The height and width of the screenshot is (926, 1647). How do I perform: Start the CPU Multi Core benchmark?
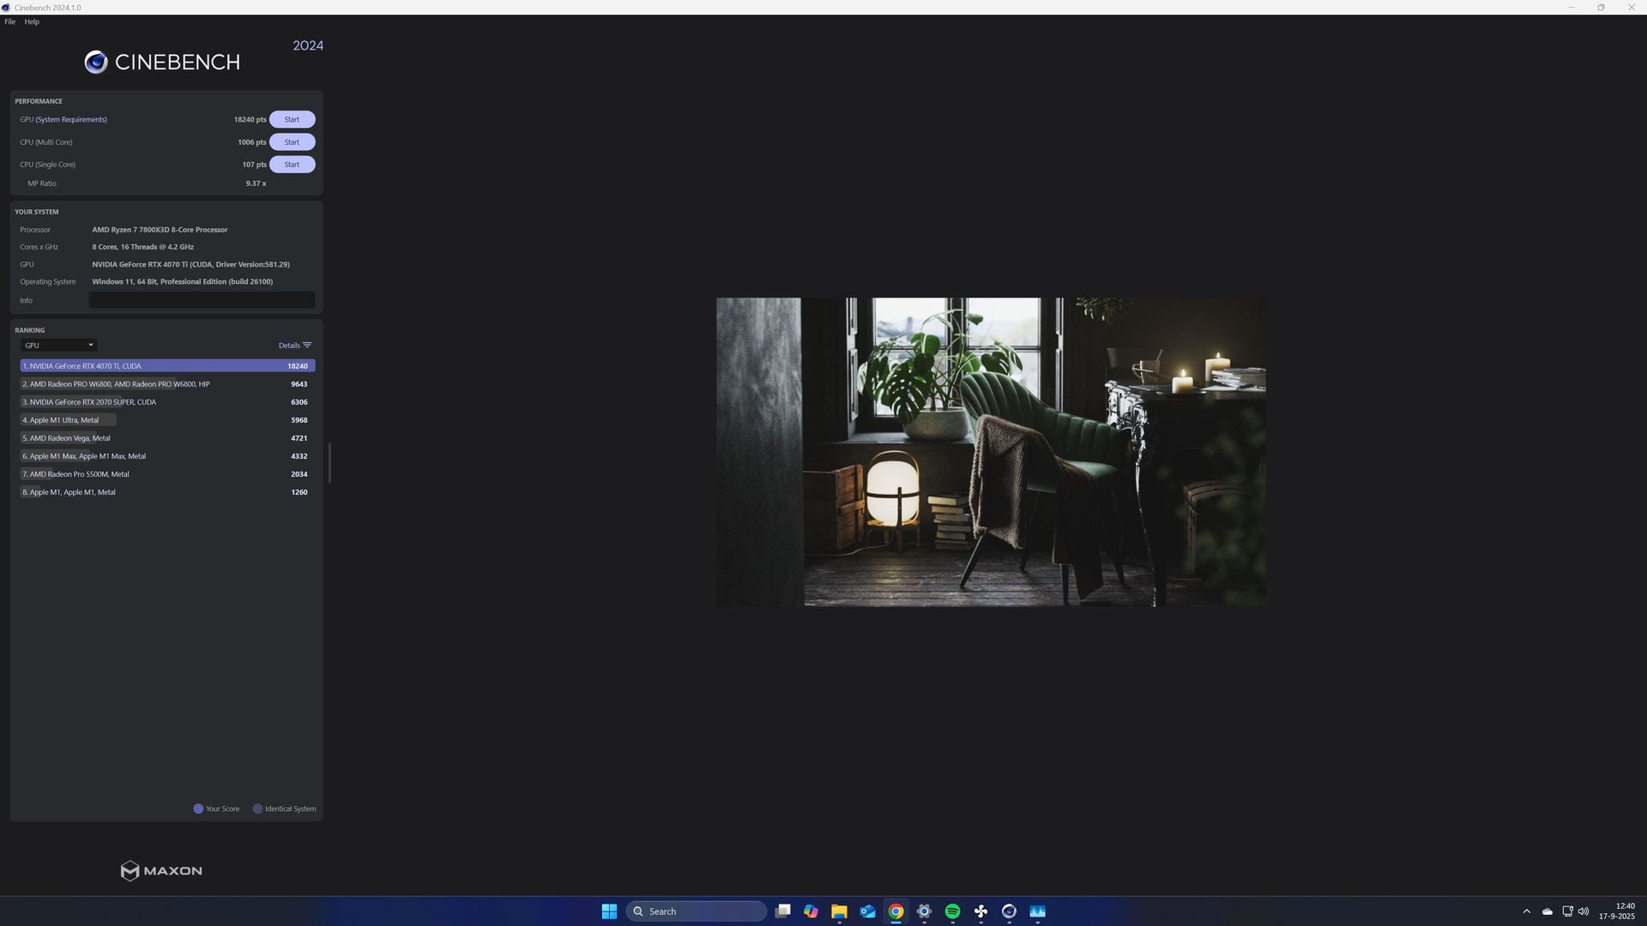[292, 142]
